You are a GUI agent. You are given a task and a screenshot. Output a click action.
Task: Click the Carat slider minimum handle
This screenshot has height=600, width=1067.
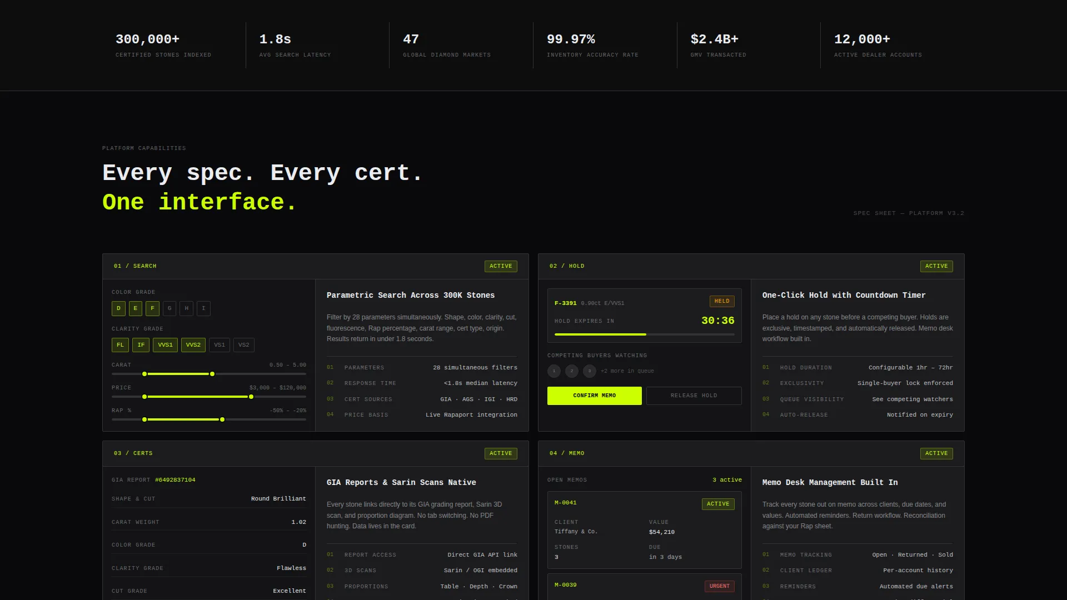click(144, 374)
